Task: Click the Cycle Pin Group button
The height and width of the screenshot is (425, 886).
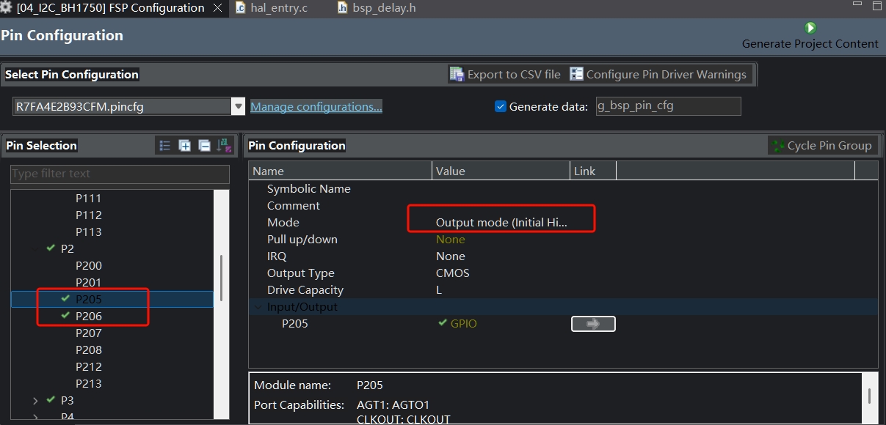Action: [x=821, y=145]
